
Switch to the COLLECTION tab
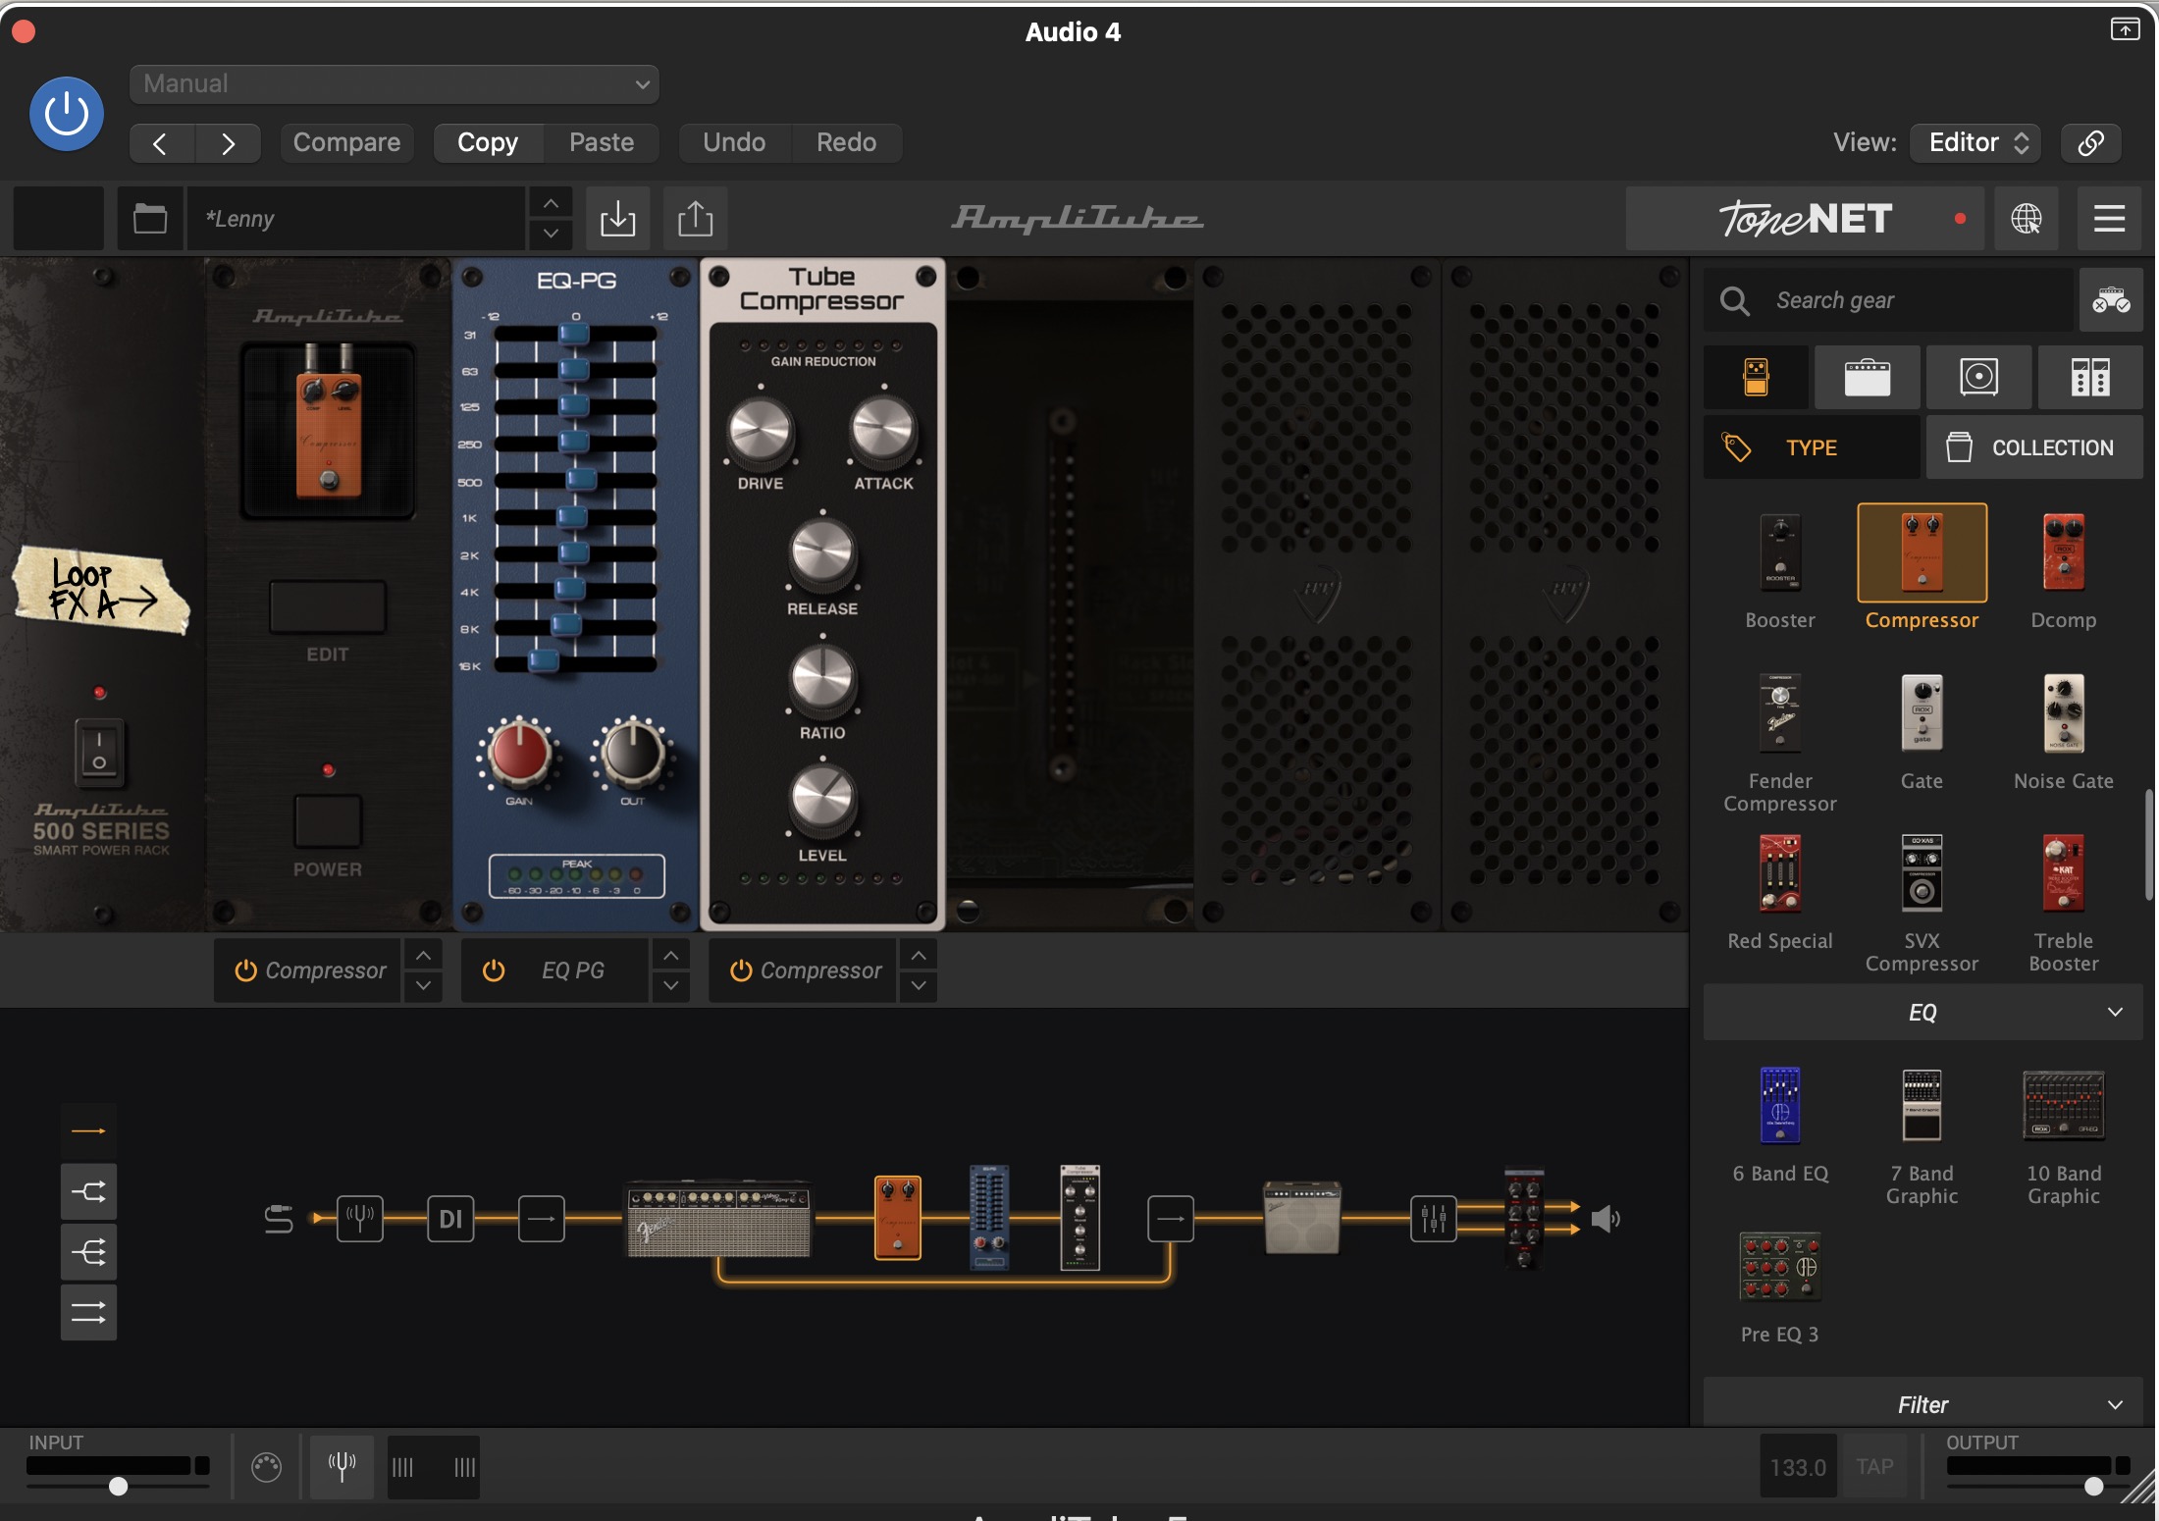point(2034,447)
